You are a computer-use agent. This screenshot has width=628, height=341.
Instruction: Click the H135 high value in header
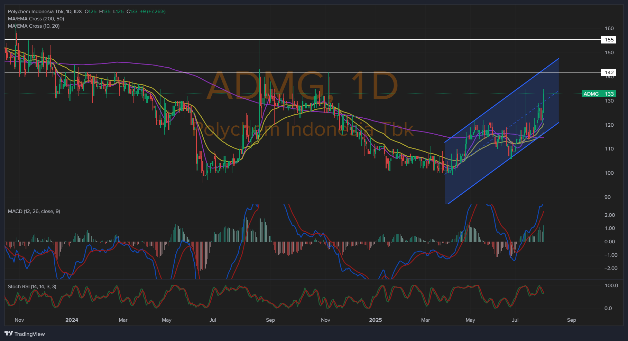click(x=105, y=11)
